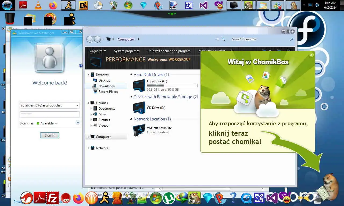Refresh the Computer folder view

coord(224,39)
